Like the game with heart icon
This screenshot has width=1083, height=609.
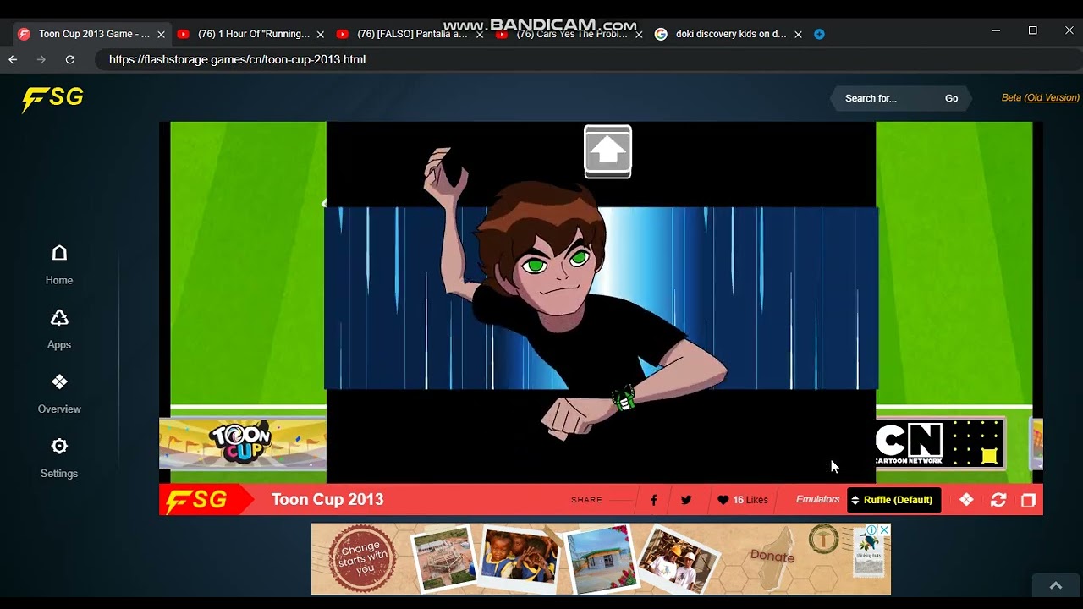pos(723,500)
